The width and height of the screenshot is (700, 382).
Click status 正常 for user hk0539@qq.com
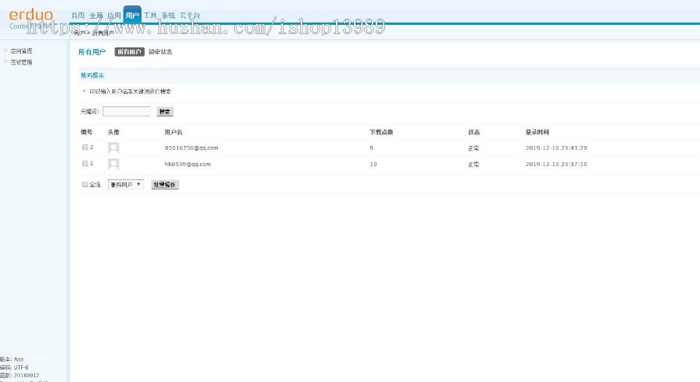pos(473,165)
